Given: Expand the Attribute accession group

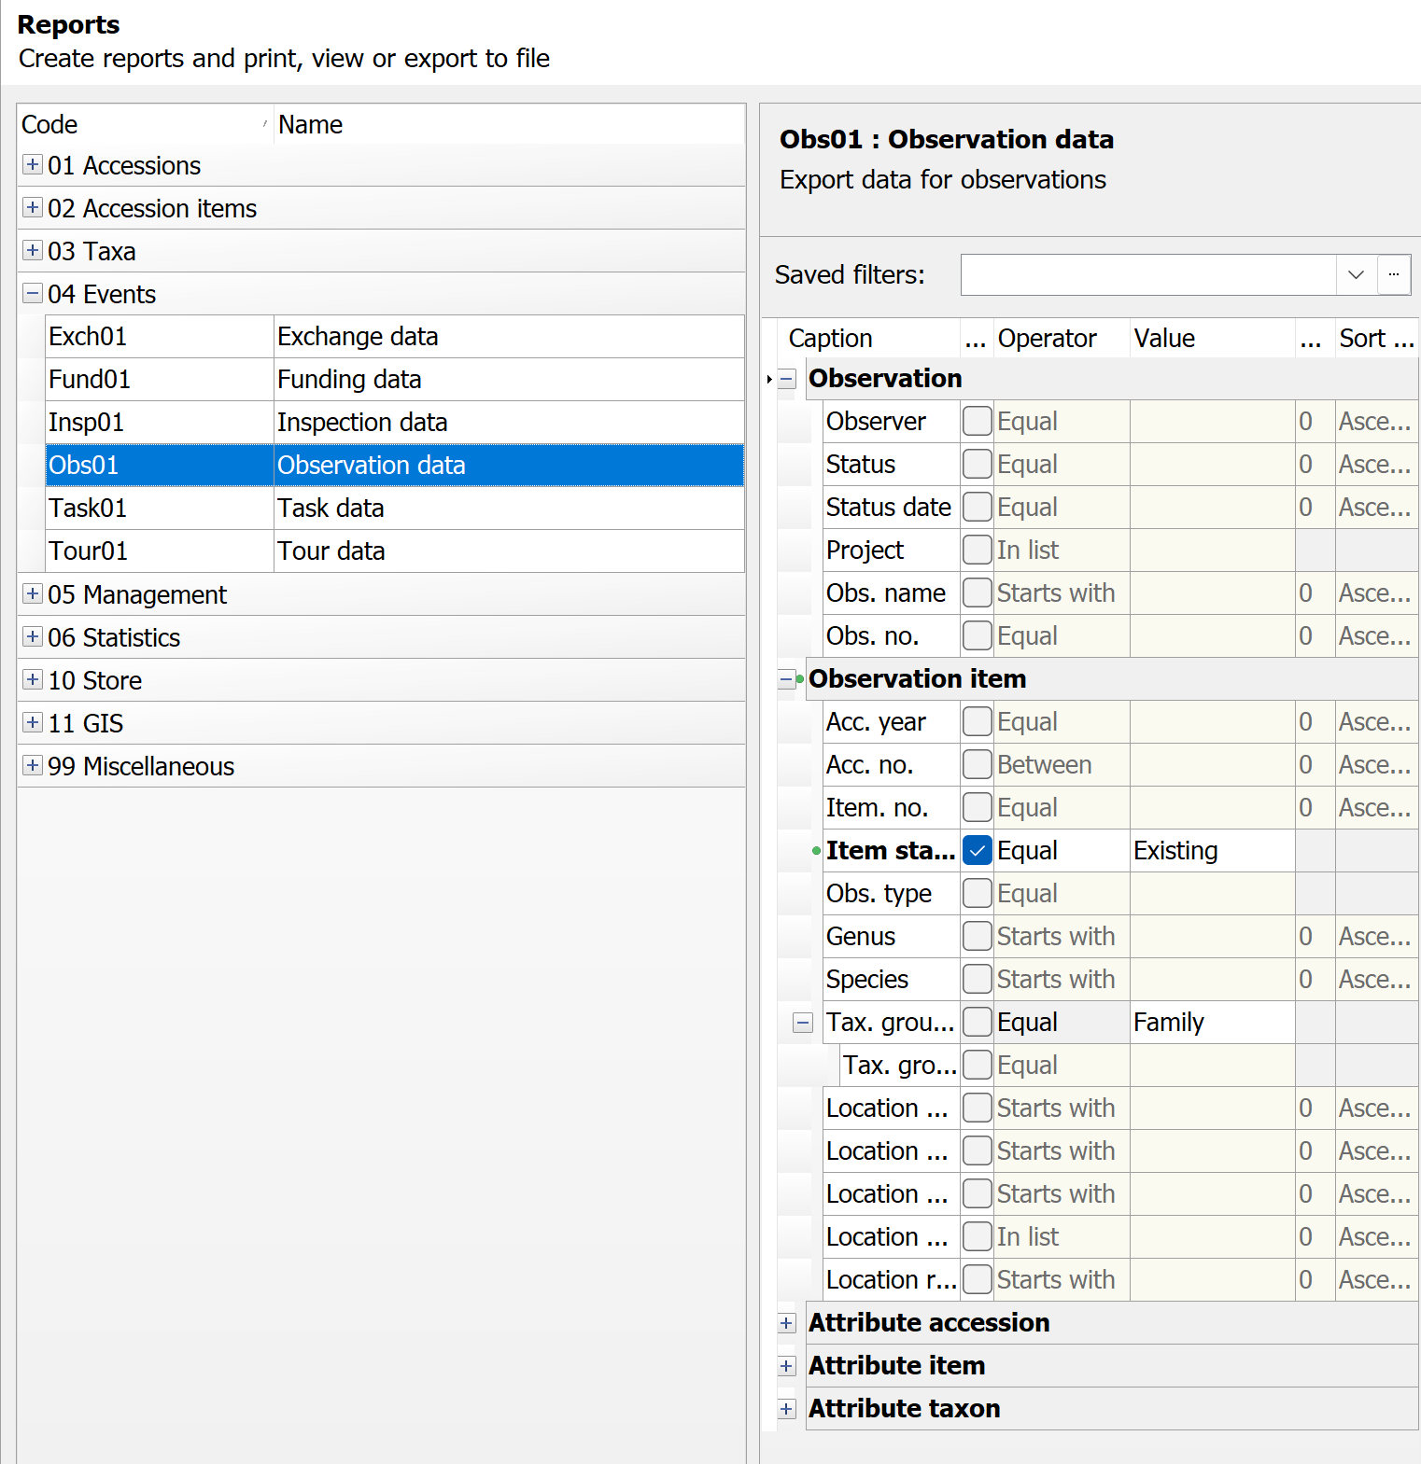Looking at the screenshot, I should pos(787,1324).
